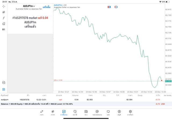This screenshot has height=120, width=172.
Task: Tap the red sell type cell
Action: click(x=60, y=100)
